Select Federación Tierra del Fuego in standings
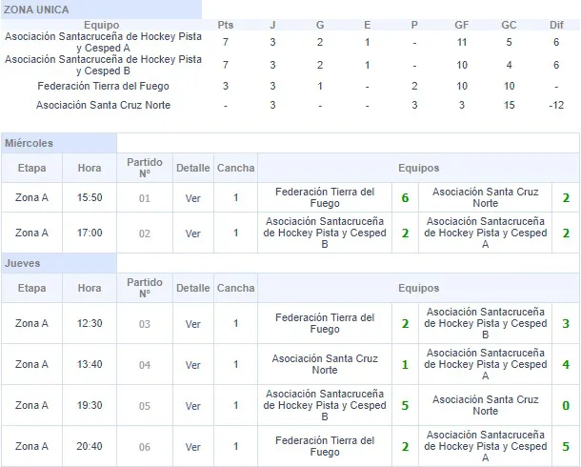The width and height of the screenshot is (581, 467). click(104, 87)
